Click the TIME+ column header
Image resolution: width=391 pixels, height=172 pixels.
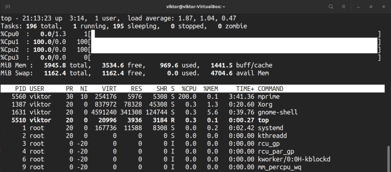pyautogui.click(x=245, y=89)
